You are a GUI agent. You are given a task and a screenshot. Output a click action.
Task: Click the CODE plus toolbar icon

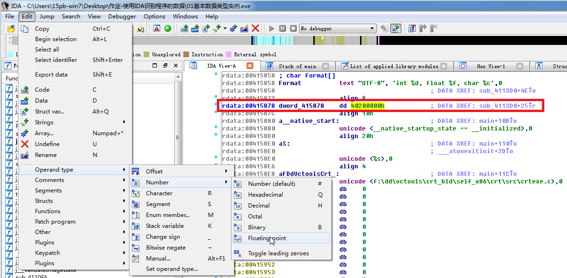pos(185,28)
